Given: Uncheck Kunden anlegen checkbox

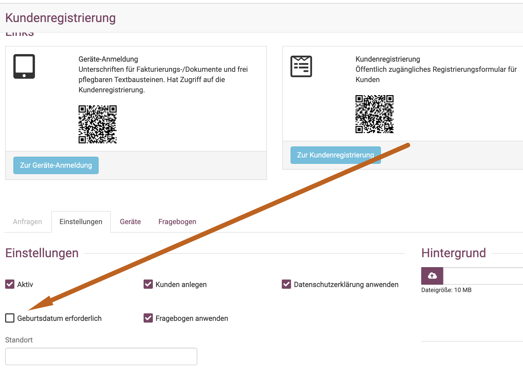Looking at the screenshot, I should (x=148, y=284).
